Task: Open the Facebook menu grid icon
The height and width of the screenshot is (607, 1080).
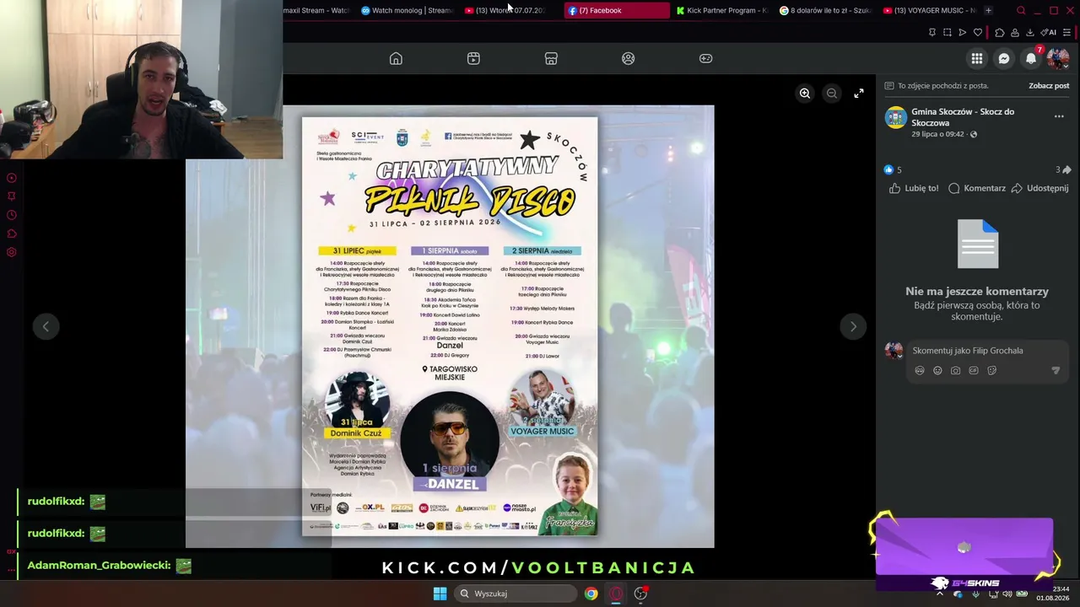Action: [976, 58]
